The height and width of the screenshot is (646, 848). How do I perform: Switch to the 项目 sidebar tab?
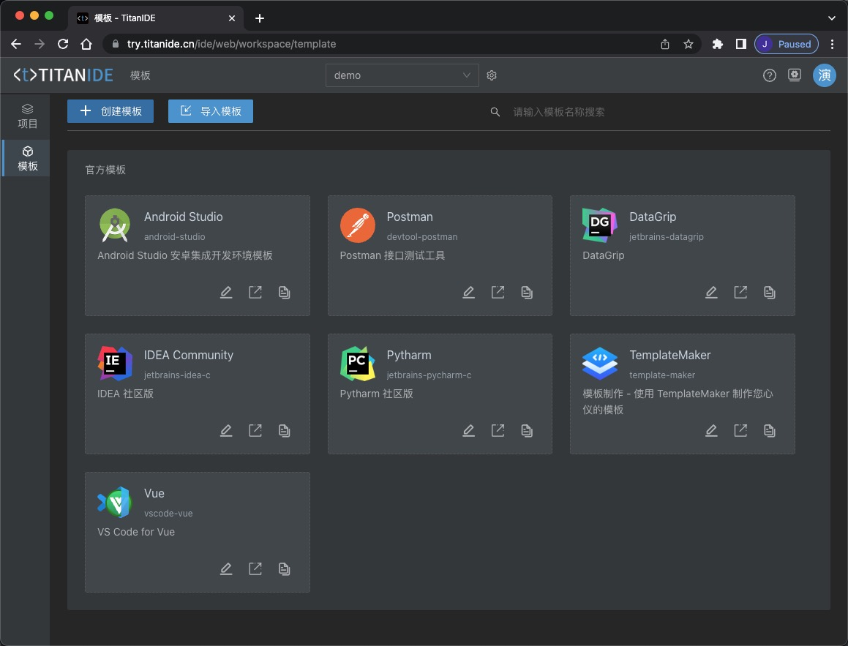(28, 116)
